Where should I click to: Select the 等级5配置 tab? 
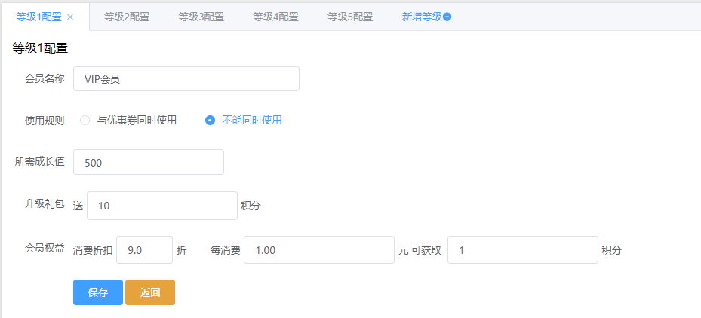[351, 17]
